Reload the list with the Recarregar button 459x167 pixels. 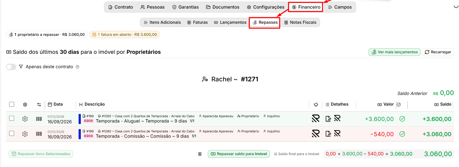tap(438, 52)
